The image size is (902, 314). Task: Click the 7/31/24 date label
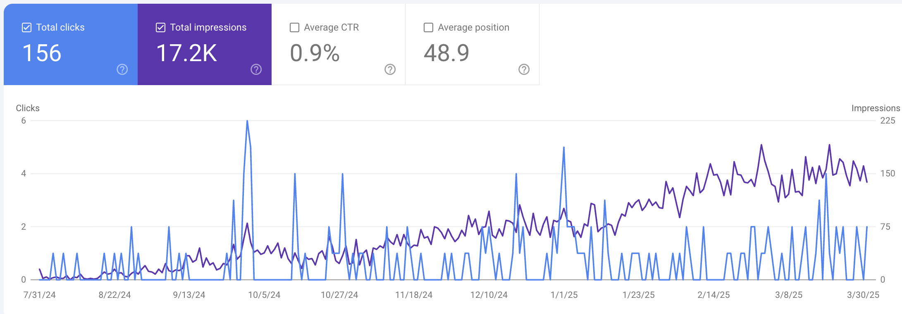[x=39, y=295]
